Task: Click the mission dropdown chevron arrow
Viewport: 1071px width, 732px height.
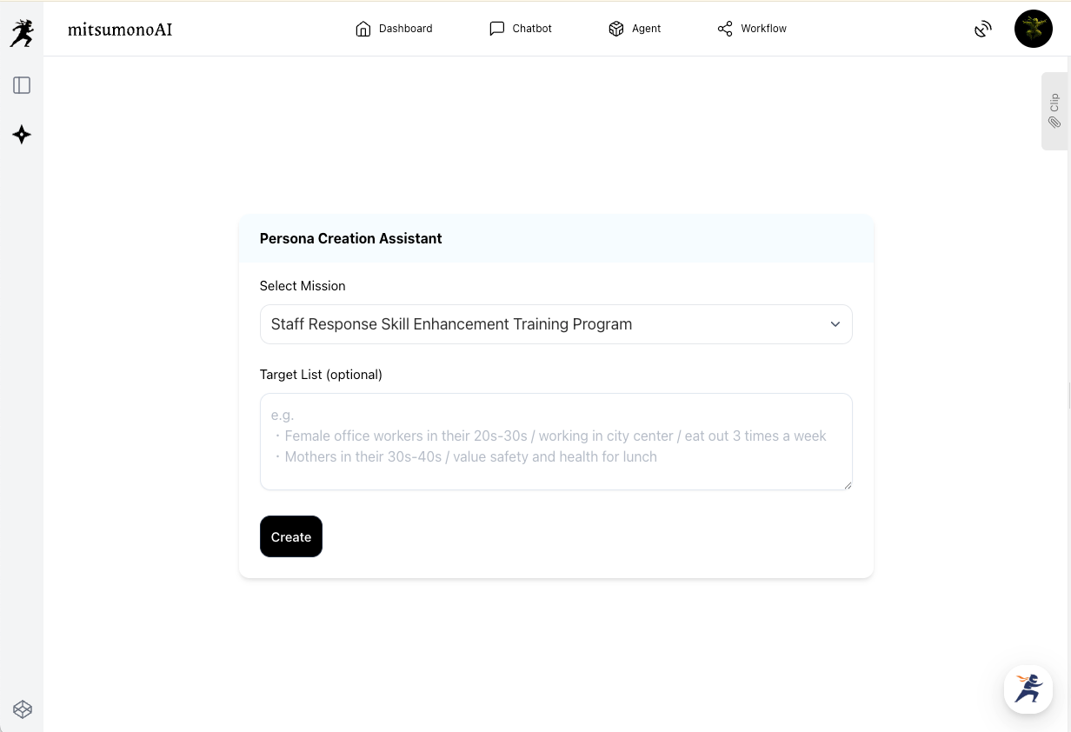Action: 835,324
